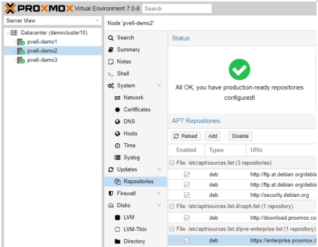This screenshot has width=318, height=247.
Task: Open the Notes menu item
Action: (x=136, y=62)
